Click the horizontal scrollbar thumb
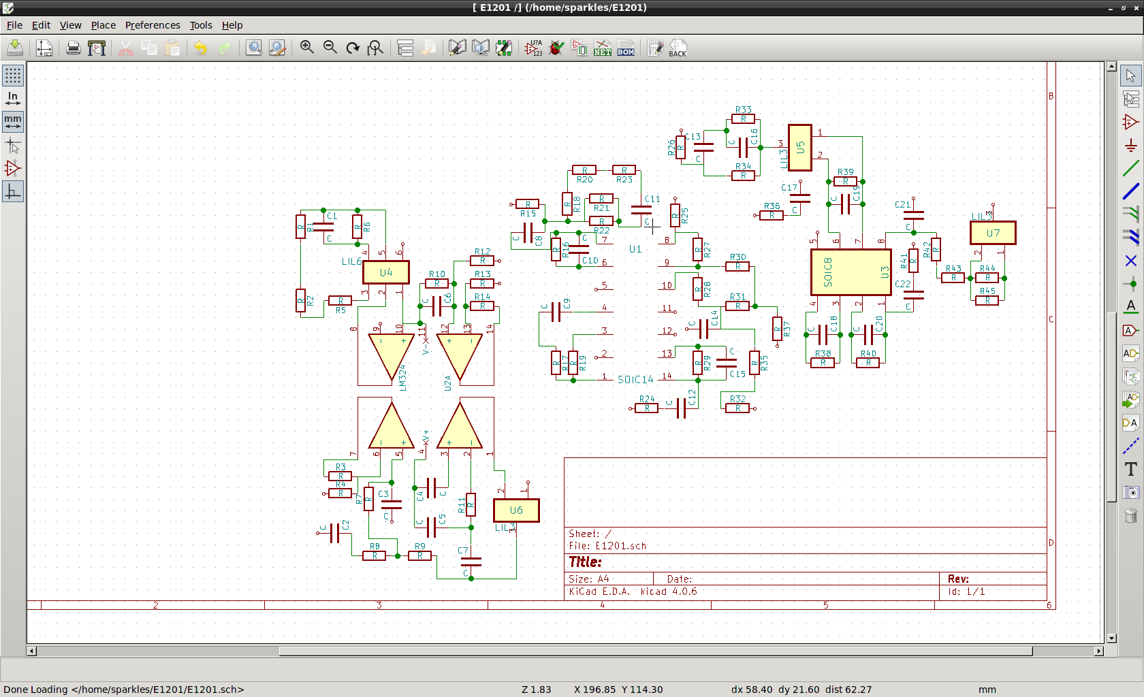This screenshot has height=697, width=1144. click(655, 651)
